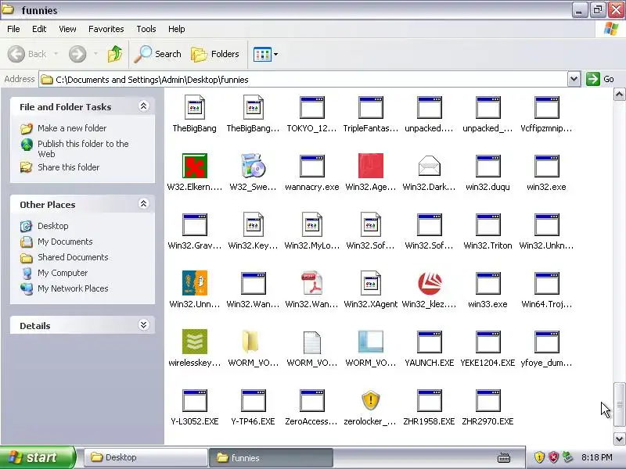The image size is (626, 469).
Task: Select the Win32_klez red circular icon
Action: pos(429,283)
